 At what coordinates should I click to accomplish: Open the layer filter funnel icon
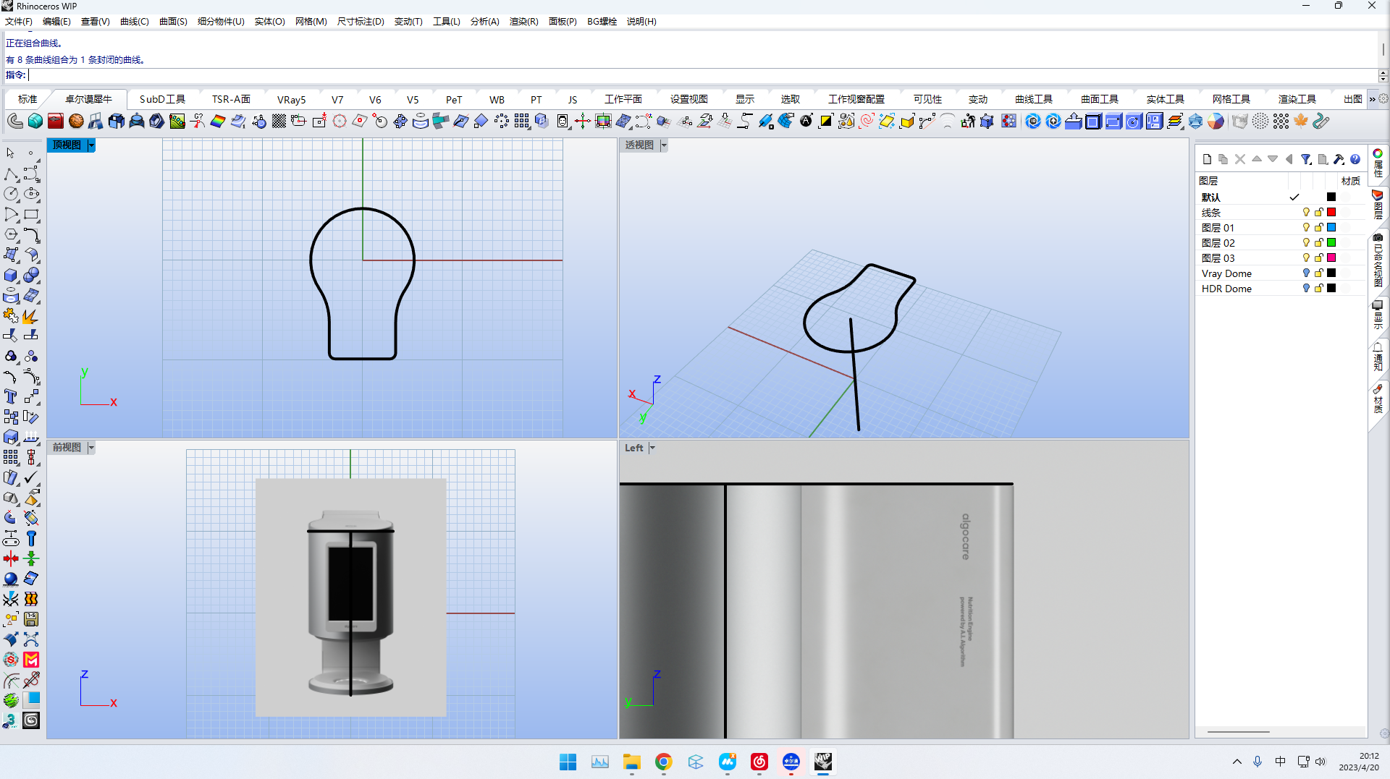coord(1305,159)
